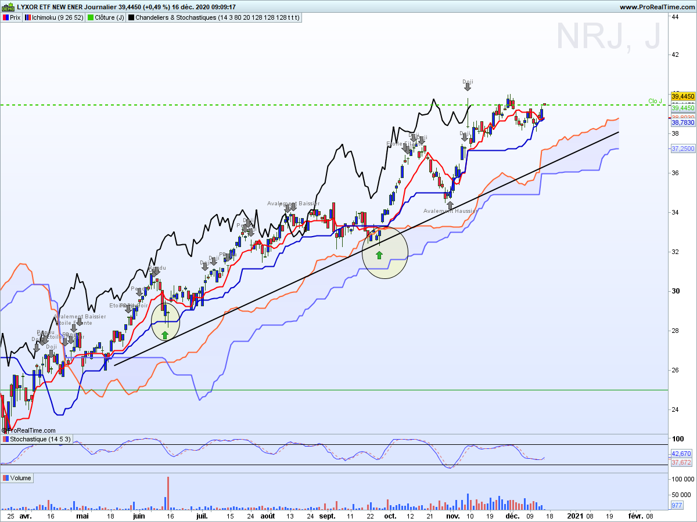This screenshot has height=522, width=697.
Task: Select the 42,670 stochastic value tag
Action: [681, 454]
